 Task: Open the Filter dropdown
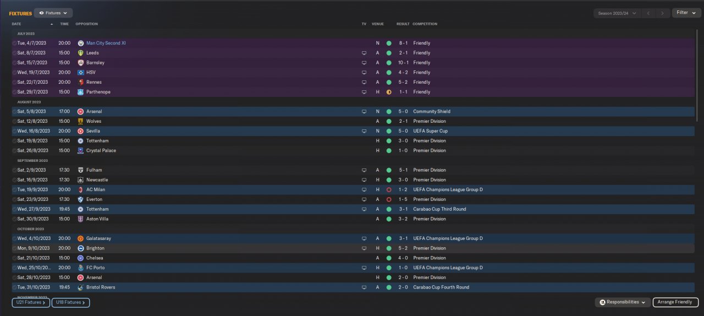tap(686, 13)
